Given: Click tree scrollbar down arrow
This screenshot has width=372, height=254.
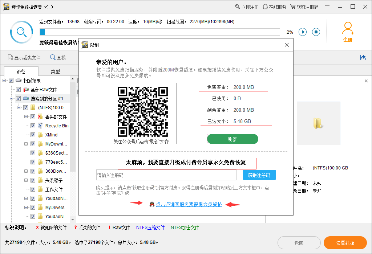Looking at the screenshot, I should point(73,220).
